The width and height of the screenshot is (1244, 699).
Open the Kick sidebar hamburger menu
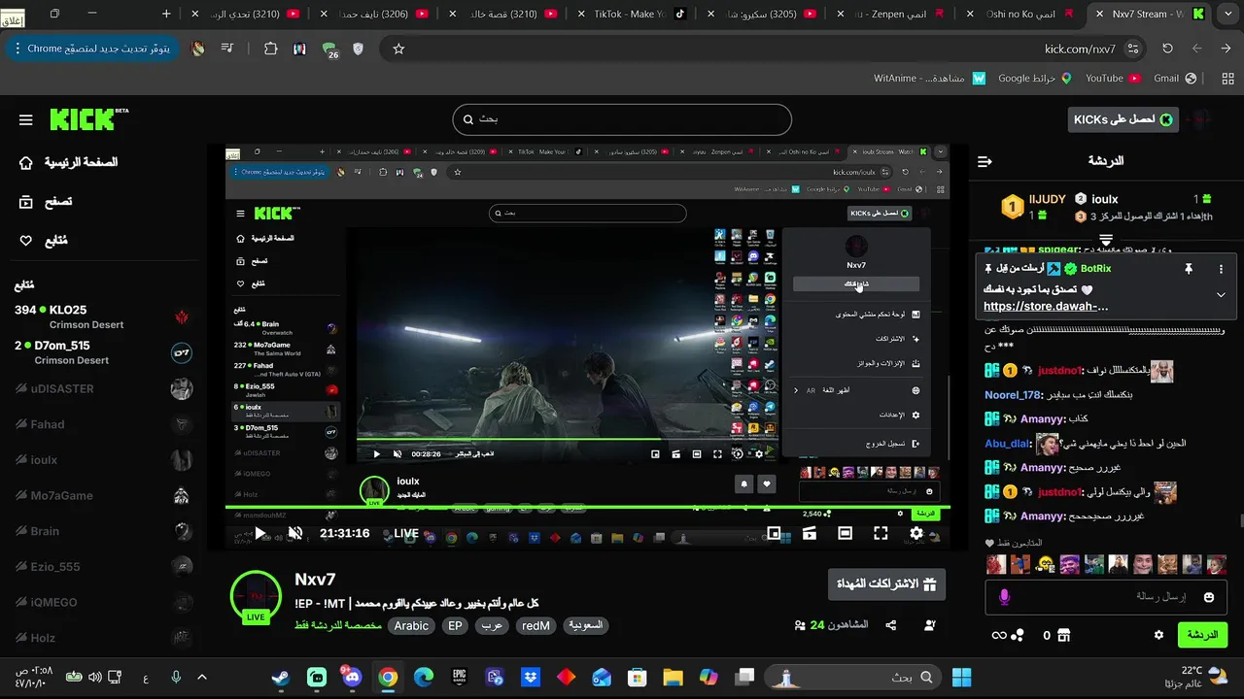click(26, 120)
